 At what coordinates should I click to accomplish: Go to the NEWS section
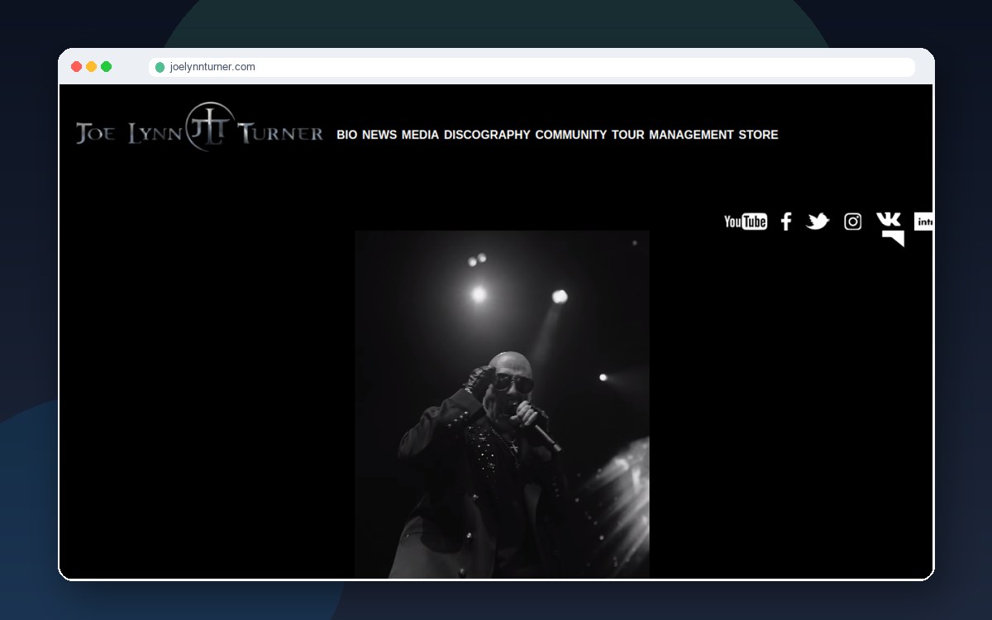pyautogui.click(x=379, y=135)
